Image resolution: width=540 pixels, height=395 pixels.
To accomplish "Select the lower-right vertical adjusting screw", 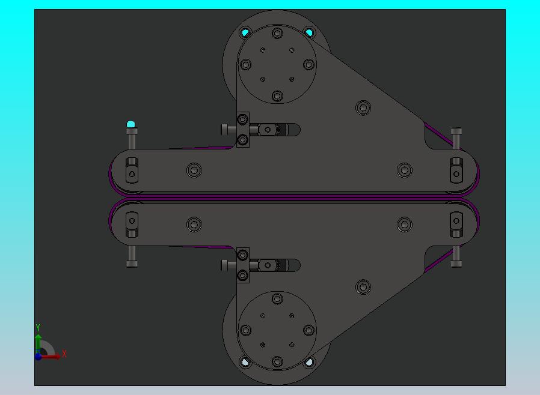I will click(456, 256).
